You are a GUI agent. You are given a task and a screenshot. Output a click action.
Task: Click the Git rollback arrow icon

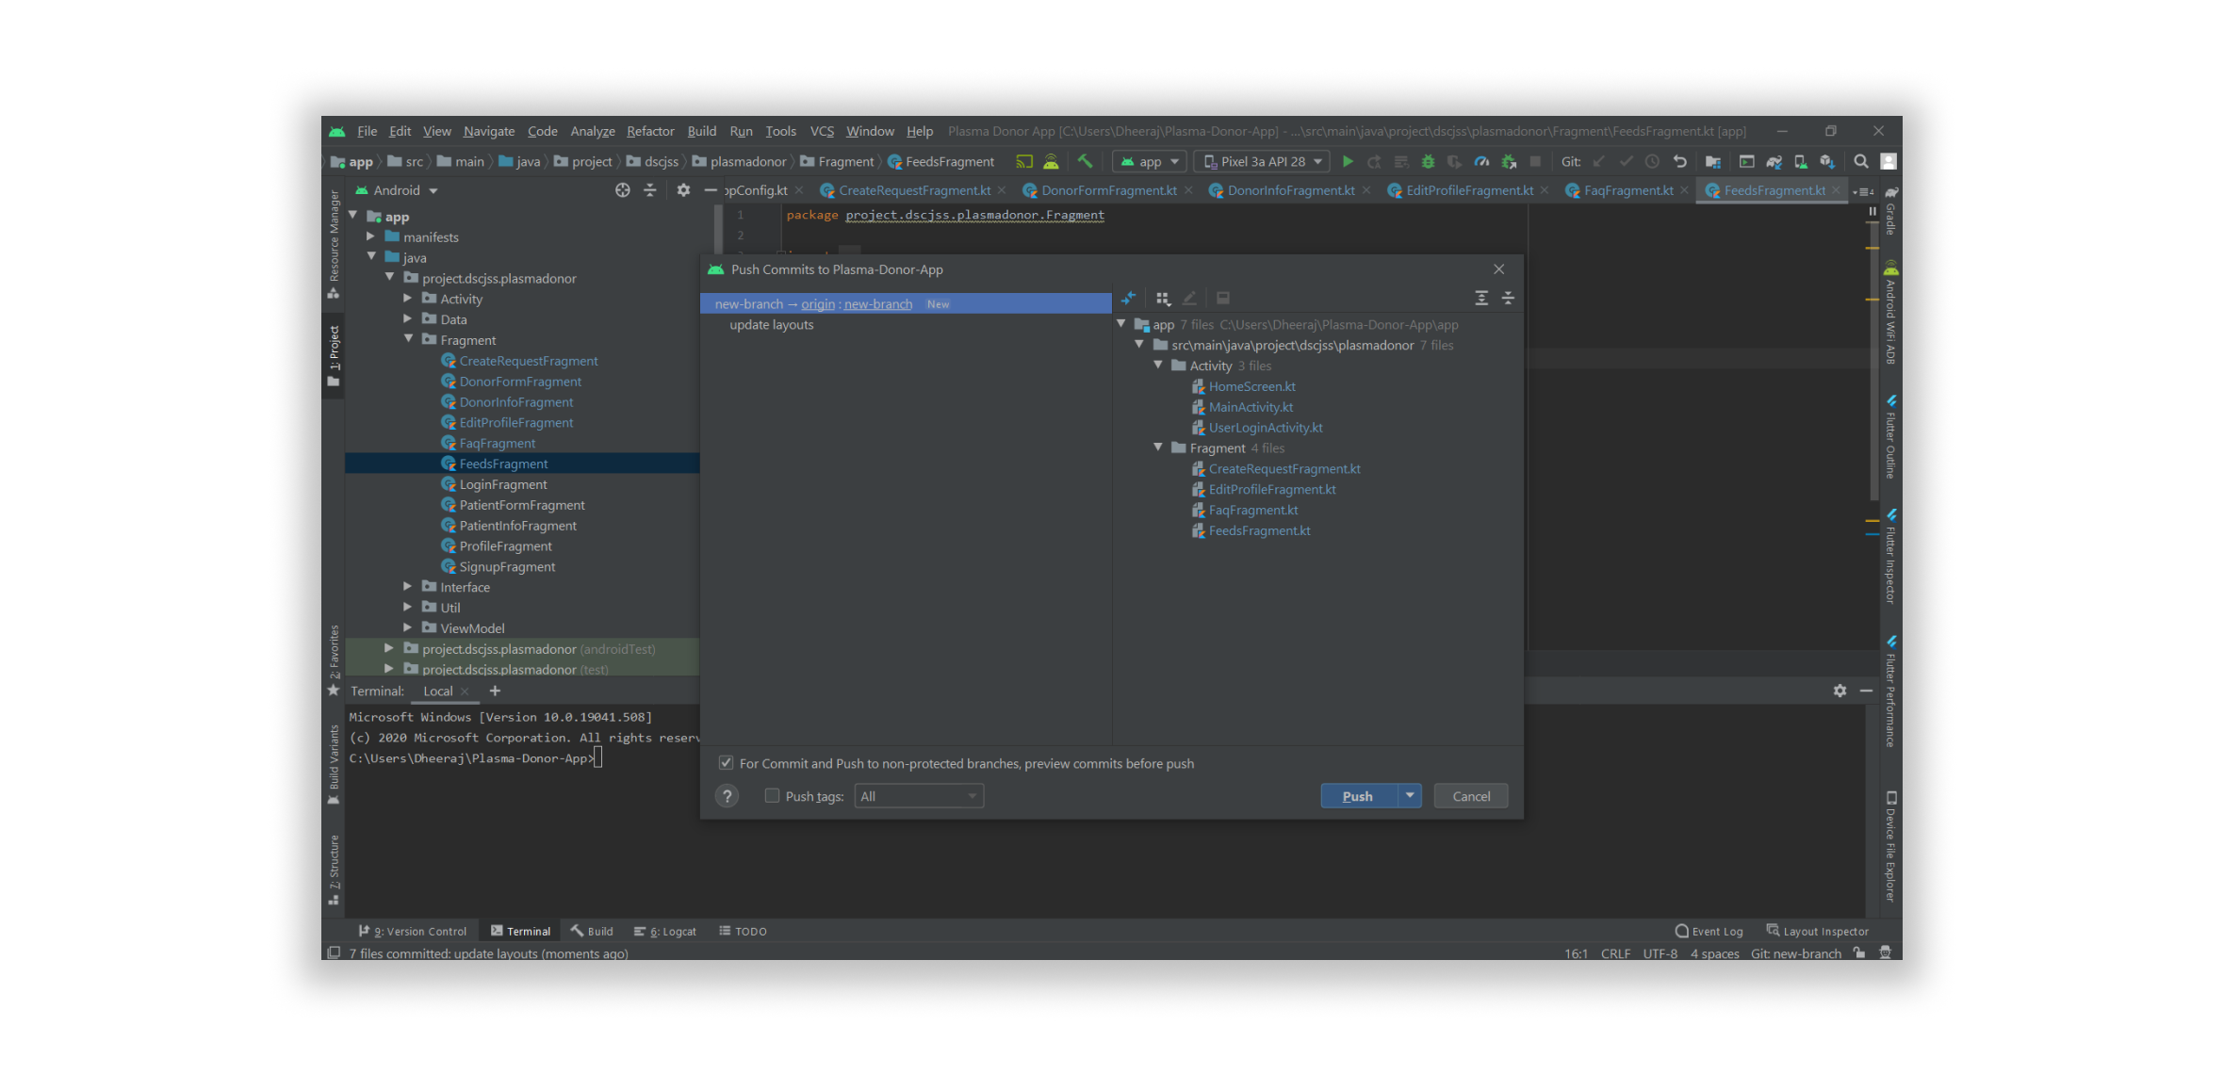coord(1679,162)
